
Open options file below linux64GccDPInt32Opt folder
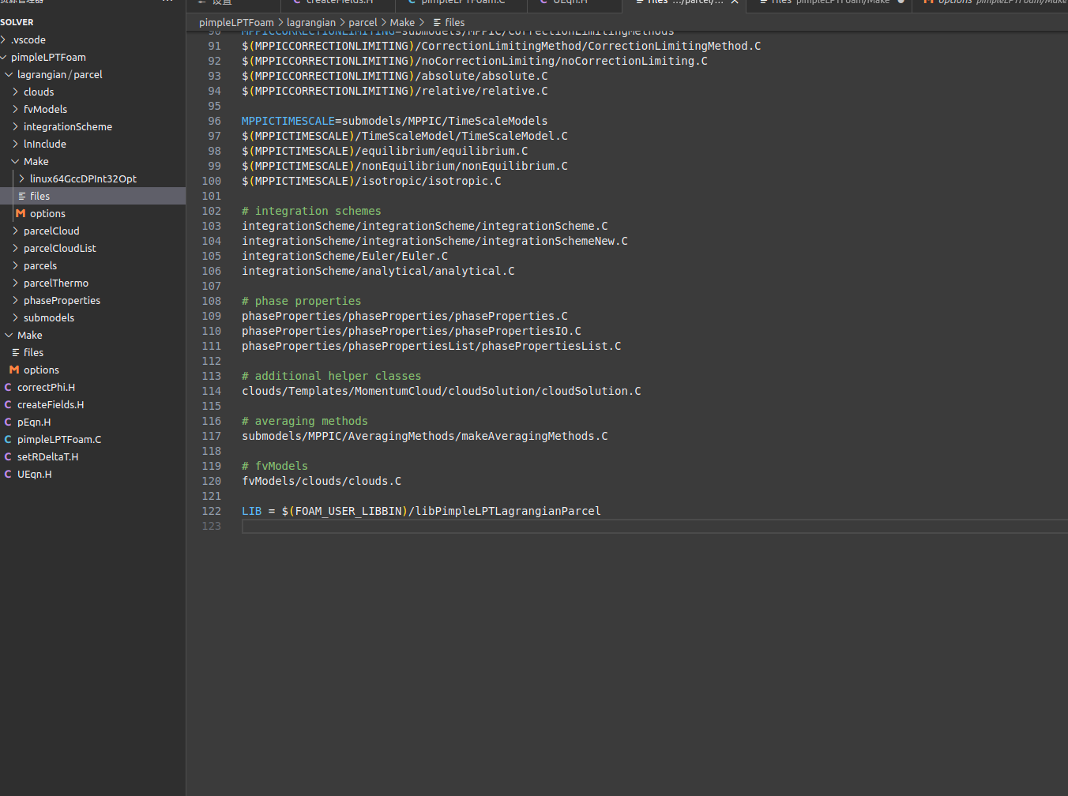(47, 213)
